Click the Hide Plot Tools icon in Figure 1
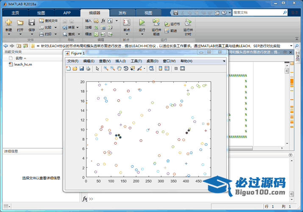 176,68
